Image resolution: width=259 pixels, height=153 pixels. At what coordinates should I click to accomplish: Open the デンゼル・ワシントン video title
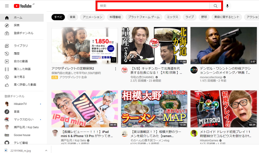pos(225,71)
